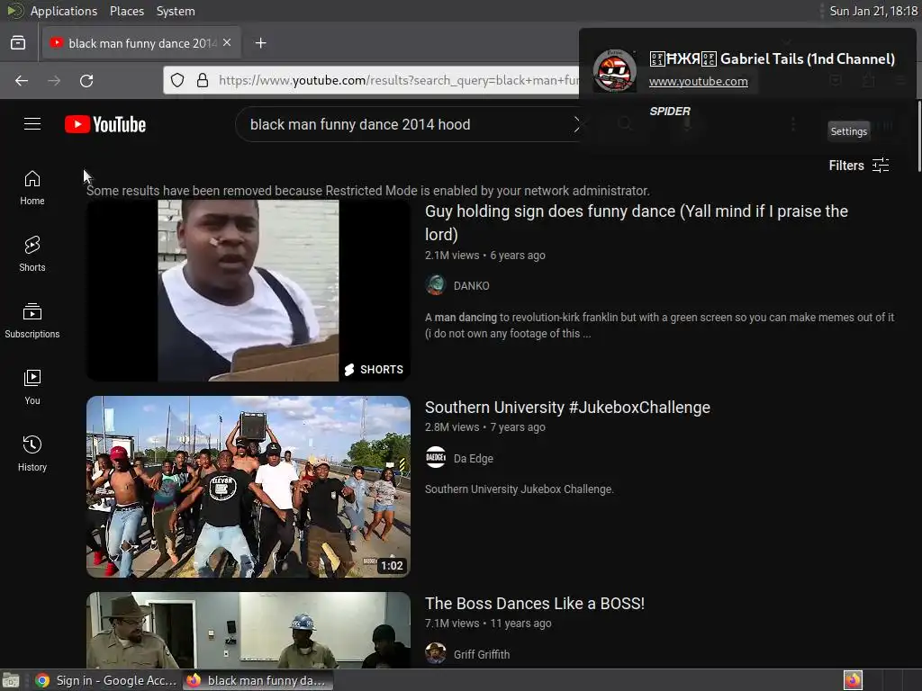The height and width of the screenshot is (691, 922).
Task: Click Southern University Jukebox Challenge description
Action: (519, 489)
